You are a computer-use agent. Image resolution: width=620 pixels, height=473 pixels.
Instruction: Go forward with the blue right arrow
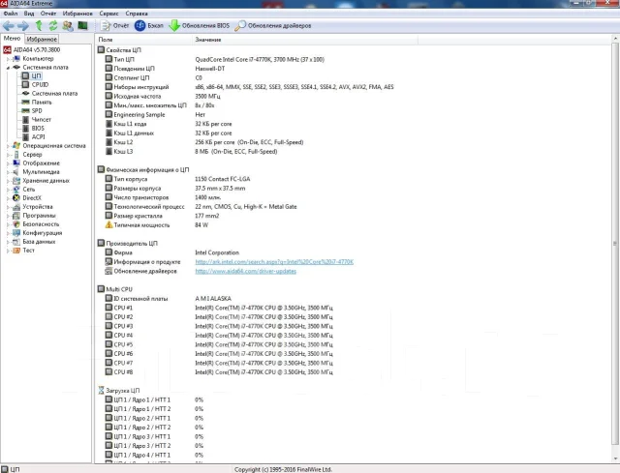coord(23,26)
